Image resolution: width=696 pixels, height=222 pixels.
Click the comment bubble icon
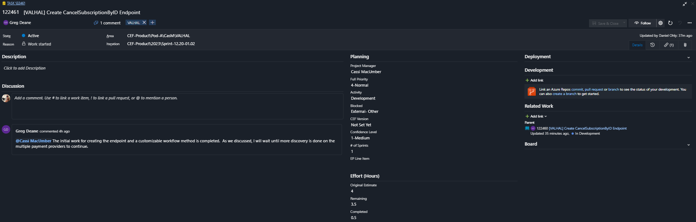click(x=96, y=23)
